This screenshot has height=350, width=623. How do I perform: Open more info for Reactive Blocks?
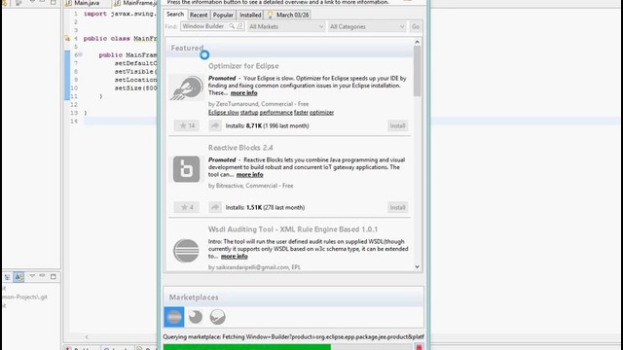point(249,175)
